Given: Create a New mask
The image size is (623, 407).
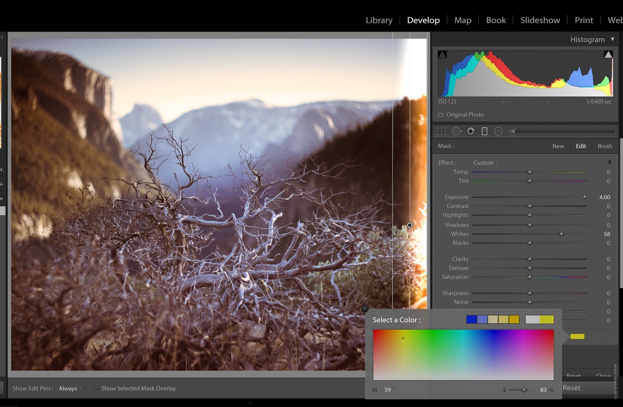Looking at the screenshot, I should coord(558,146).
